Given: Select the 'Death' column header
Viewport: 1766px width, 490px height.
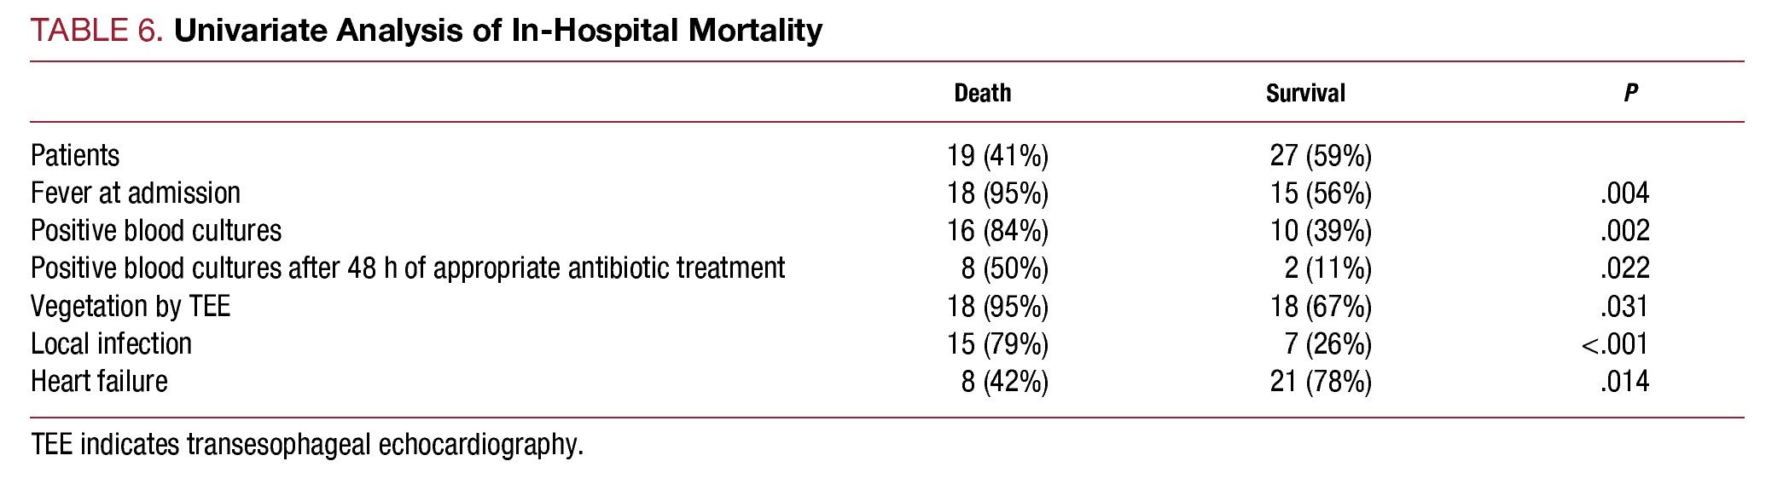Looking at the screenshot, I should tap(982, 93).
